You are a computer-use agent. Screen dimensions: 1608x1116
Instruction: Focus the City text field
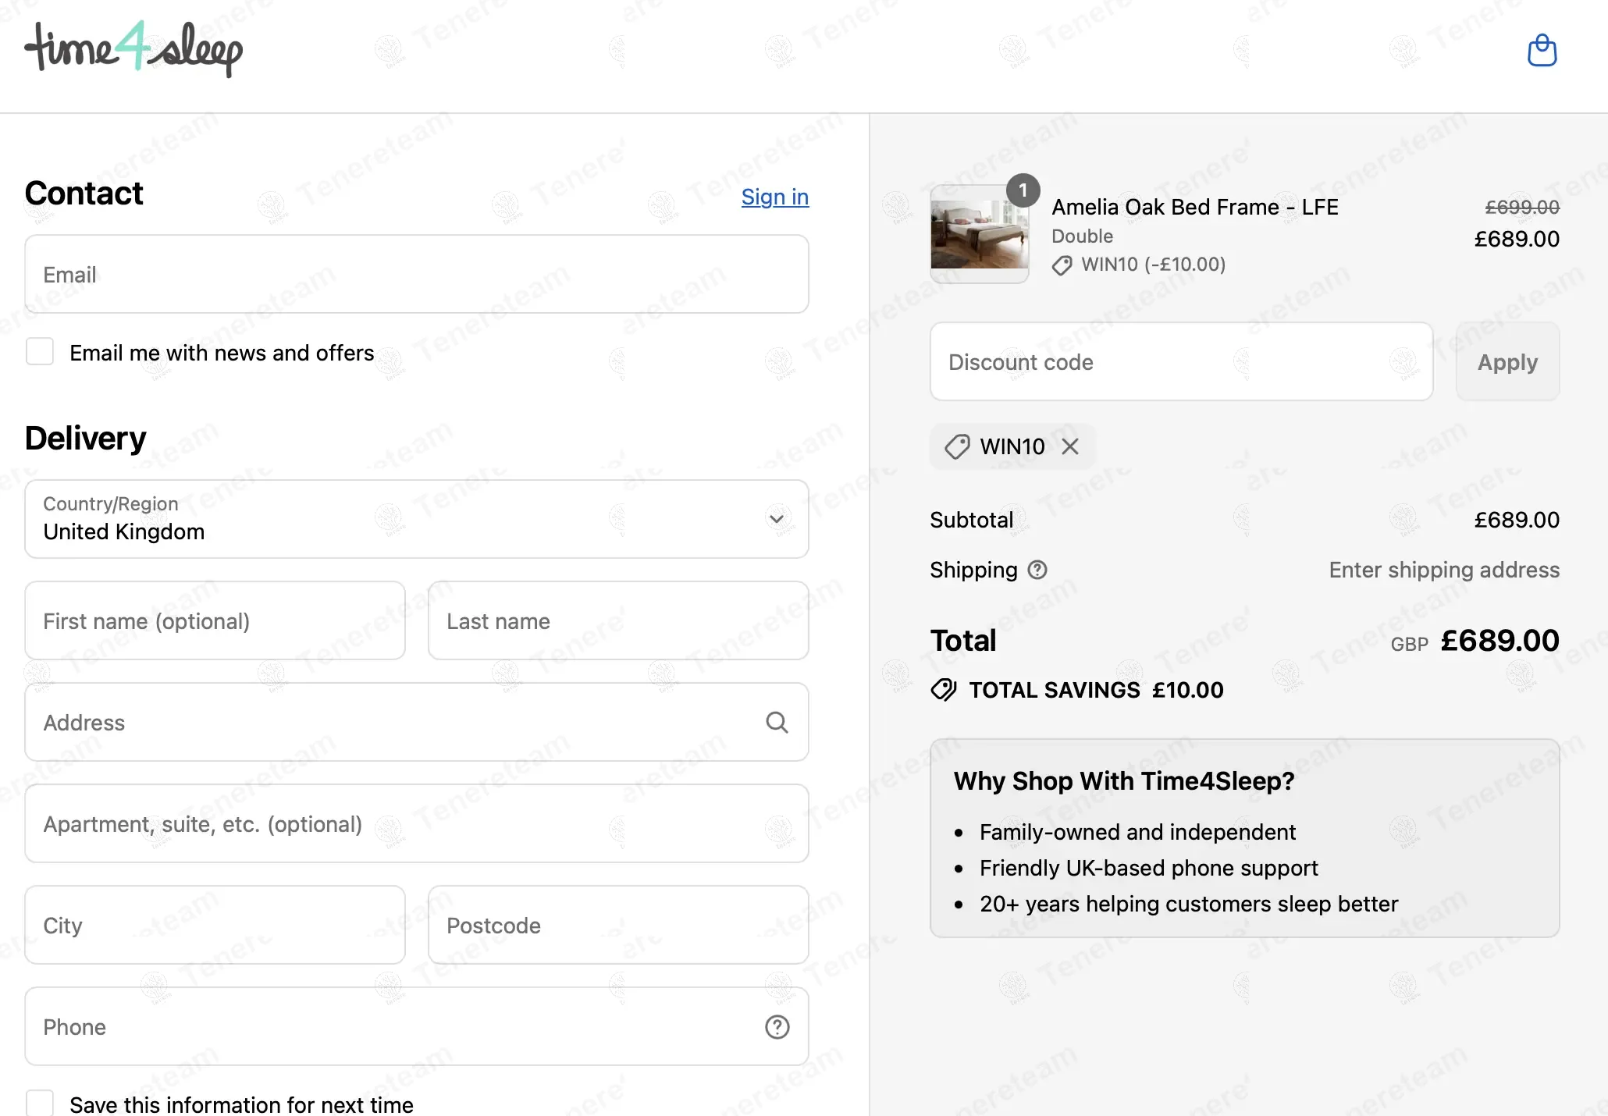coord(215,926)
